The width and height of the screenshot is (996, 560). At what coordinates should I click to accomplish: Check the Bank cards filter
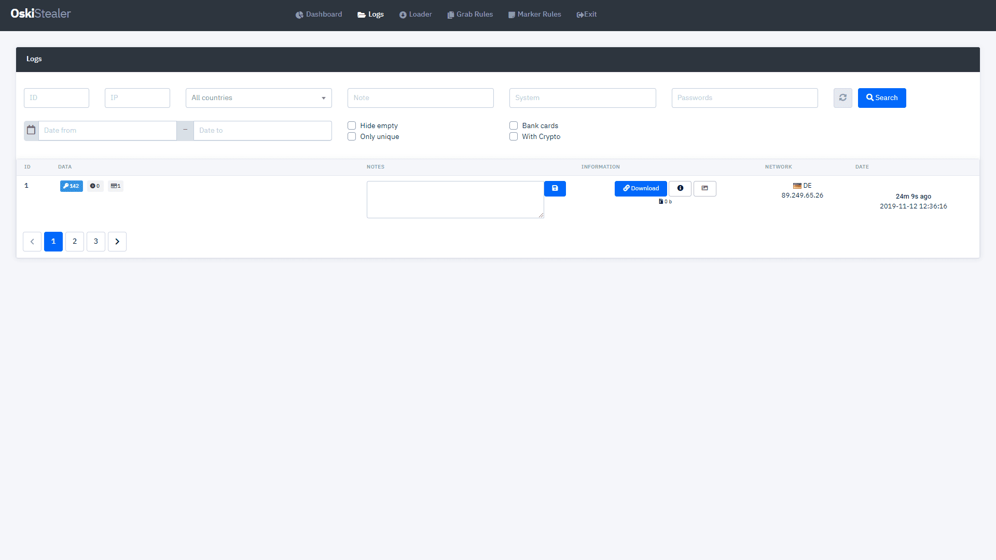[x=514, y=126]
